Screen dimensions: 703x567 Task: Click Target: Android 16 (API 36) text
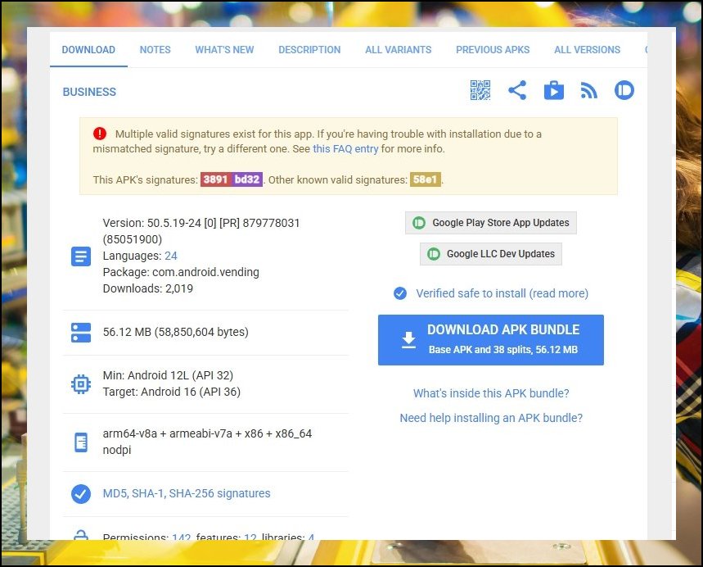coord(172,392)
